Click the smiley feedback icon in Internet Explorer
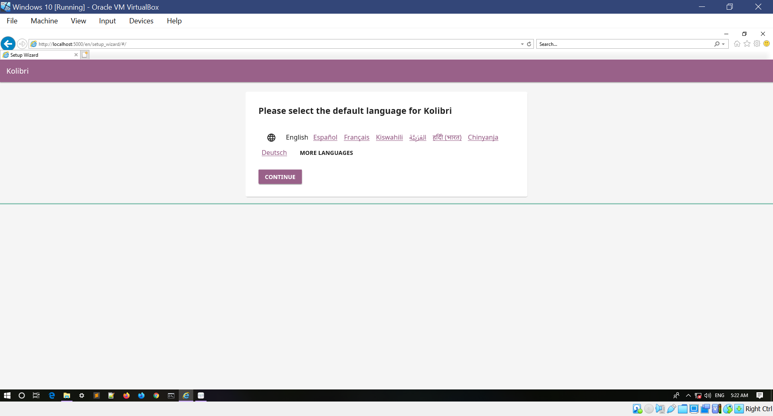Screen dimensions: 773x416 [x=767, y=44]
